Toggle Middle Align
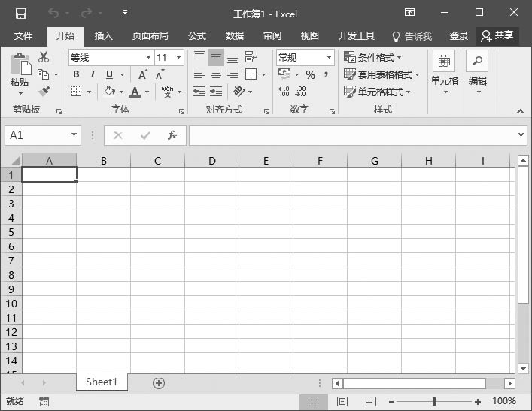 216,57
